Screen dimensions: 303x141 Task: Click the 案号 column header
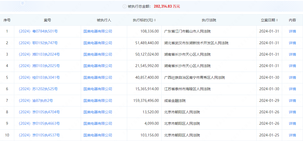click(47, 20)
